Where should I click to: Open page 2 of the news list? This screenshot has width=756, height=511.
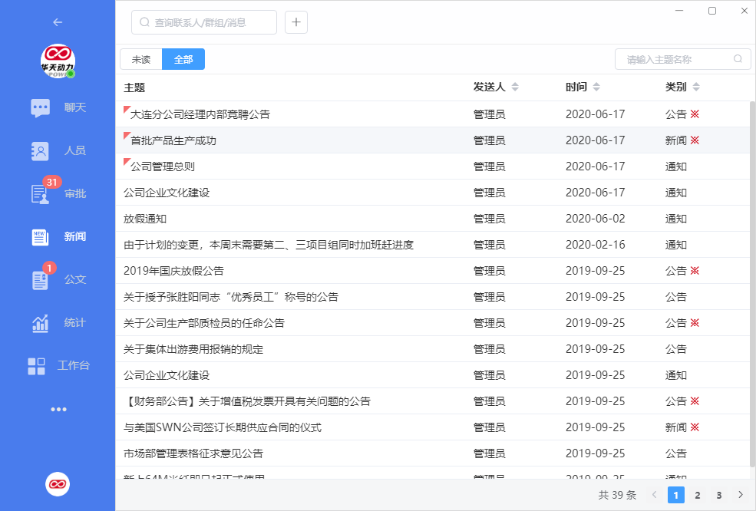coord(697,495)
